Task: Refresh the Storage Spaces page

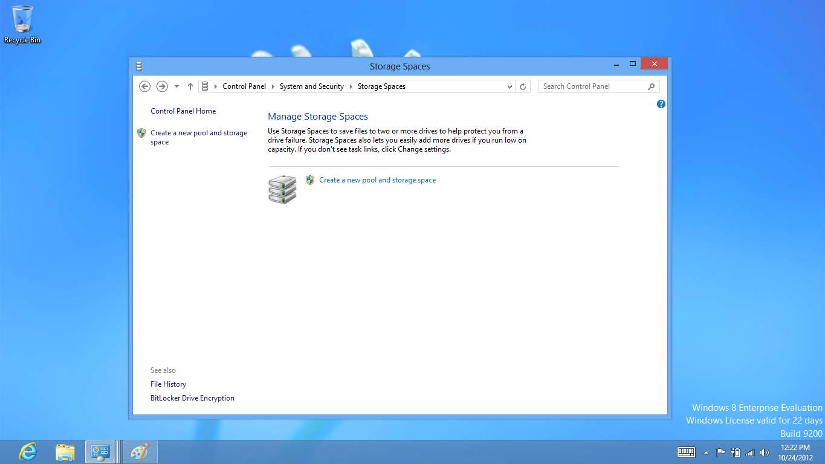Action: pos(523,86)
